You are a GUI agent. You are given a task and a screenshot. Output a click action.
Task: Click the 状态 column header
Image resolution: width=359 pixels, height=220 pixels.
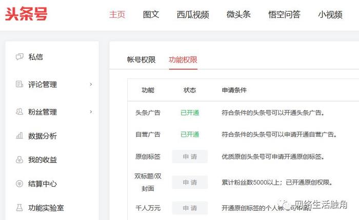tap(190, 90)
